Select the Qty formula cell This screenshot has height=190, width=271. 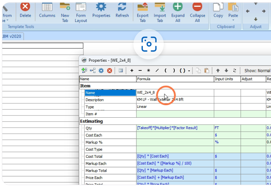(x=175, y=128)
